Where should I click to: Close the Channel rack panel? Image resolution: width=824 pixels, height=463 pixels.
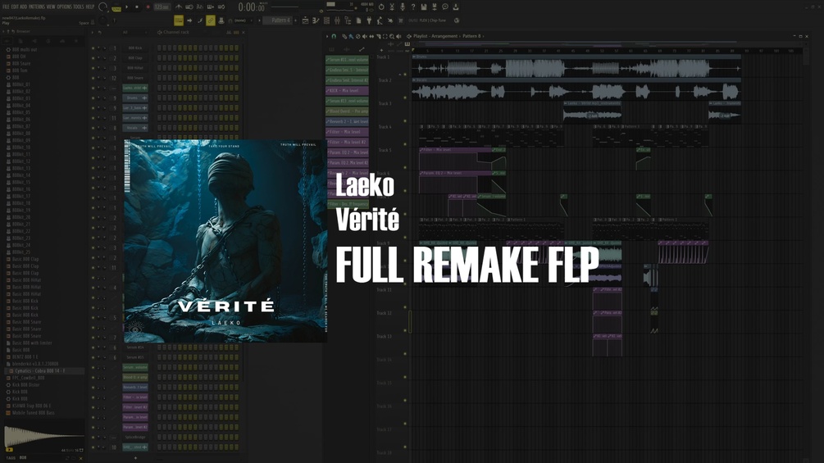pyautogui.click(x=244, y=32)
